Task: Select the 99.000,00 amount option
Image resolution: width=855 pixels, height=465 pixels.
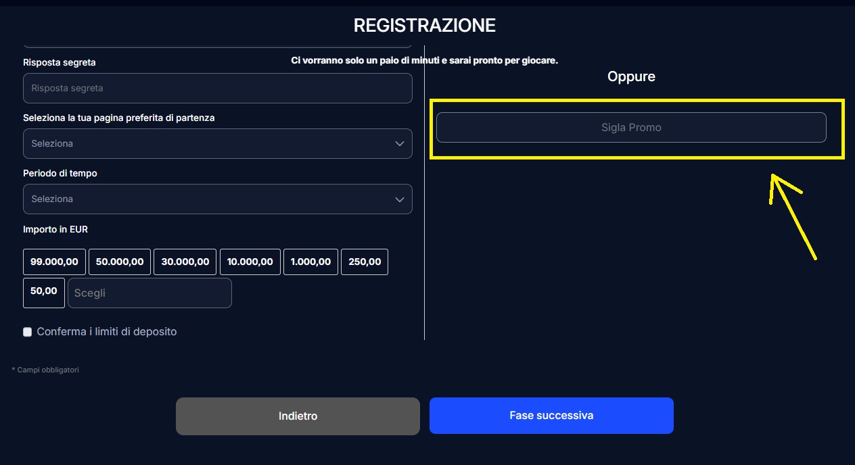Action: click(54, 262)
